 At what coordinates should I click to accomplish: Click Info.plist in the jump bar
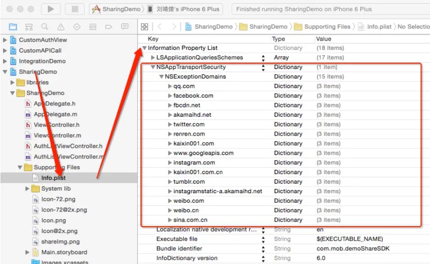375,26
